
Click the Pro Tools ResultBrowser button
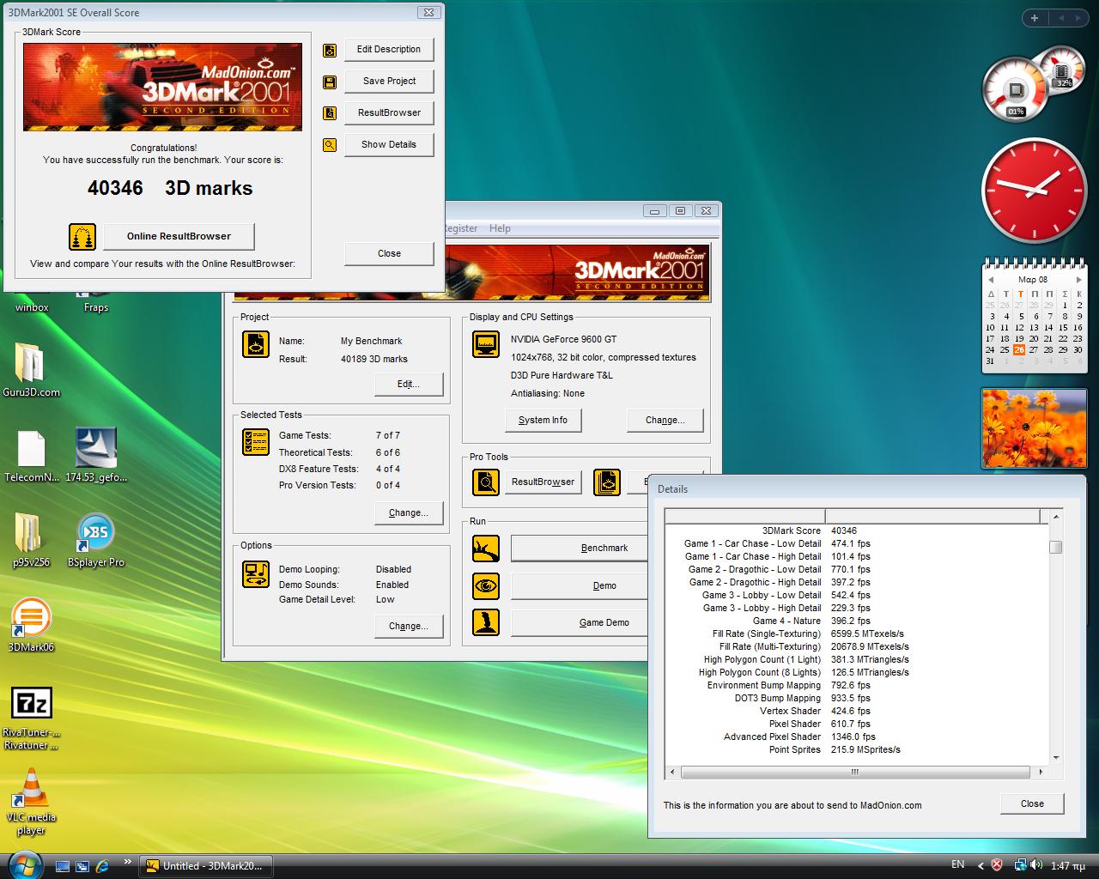(x=543, y=482)
